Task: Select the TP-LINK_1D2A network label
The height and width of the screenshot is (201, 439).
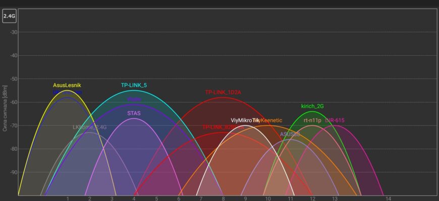Action: (x=223, y=92)
